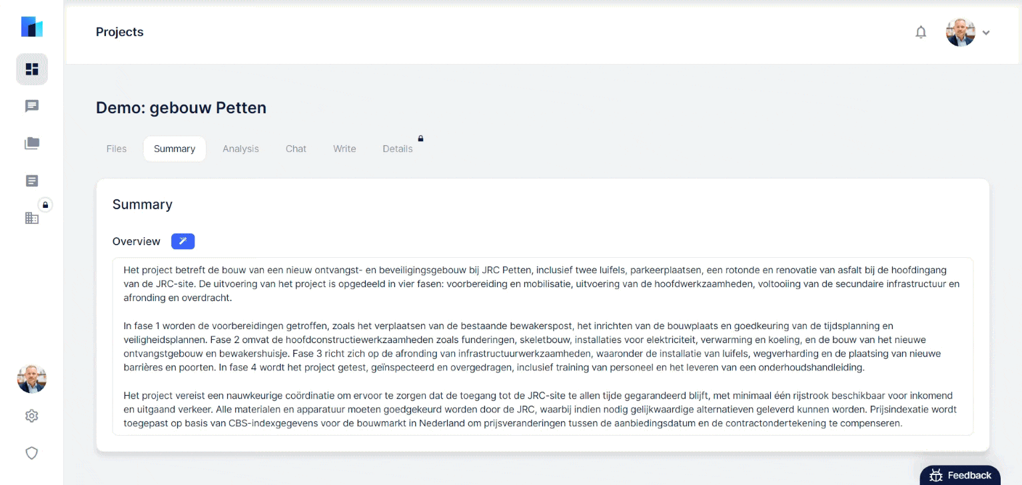Image resolution: width=1022 pixels, height=485 pixels.
Task: Open the Feedback button
Action: click(960, 475)
